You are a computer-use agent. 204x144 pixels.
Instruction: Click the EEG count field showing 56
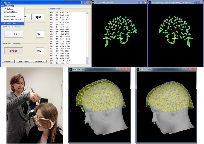click(x=40, y=34)
